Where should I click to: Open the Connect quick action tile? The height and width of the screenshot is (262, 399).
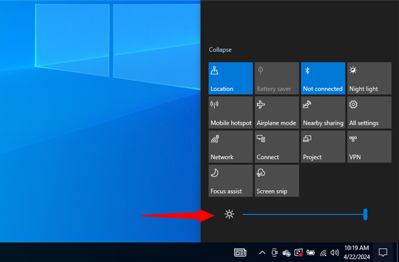(x=276, y=146)
